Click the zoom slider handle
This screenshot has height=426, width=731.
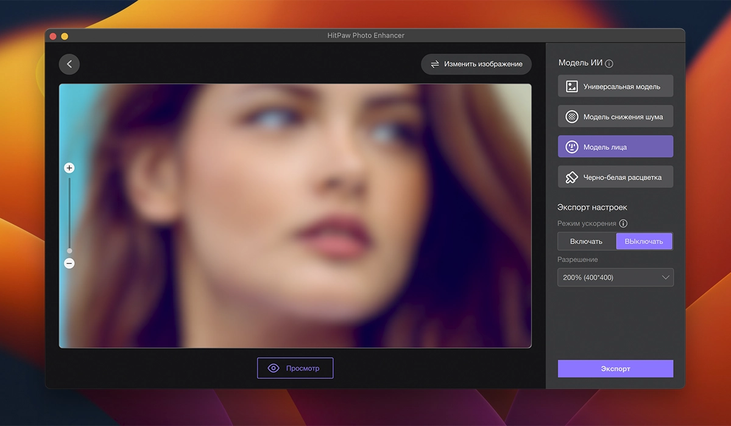tap(69, 251)
